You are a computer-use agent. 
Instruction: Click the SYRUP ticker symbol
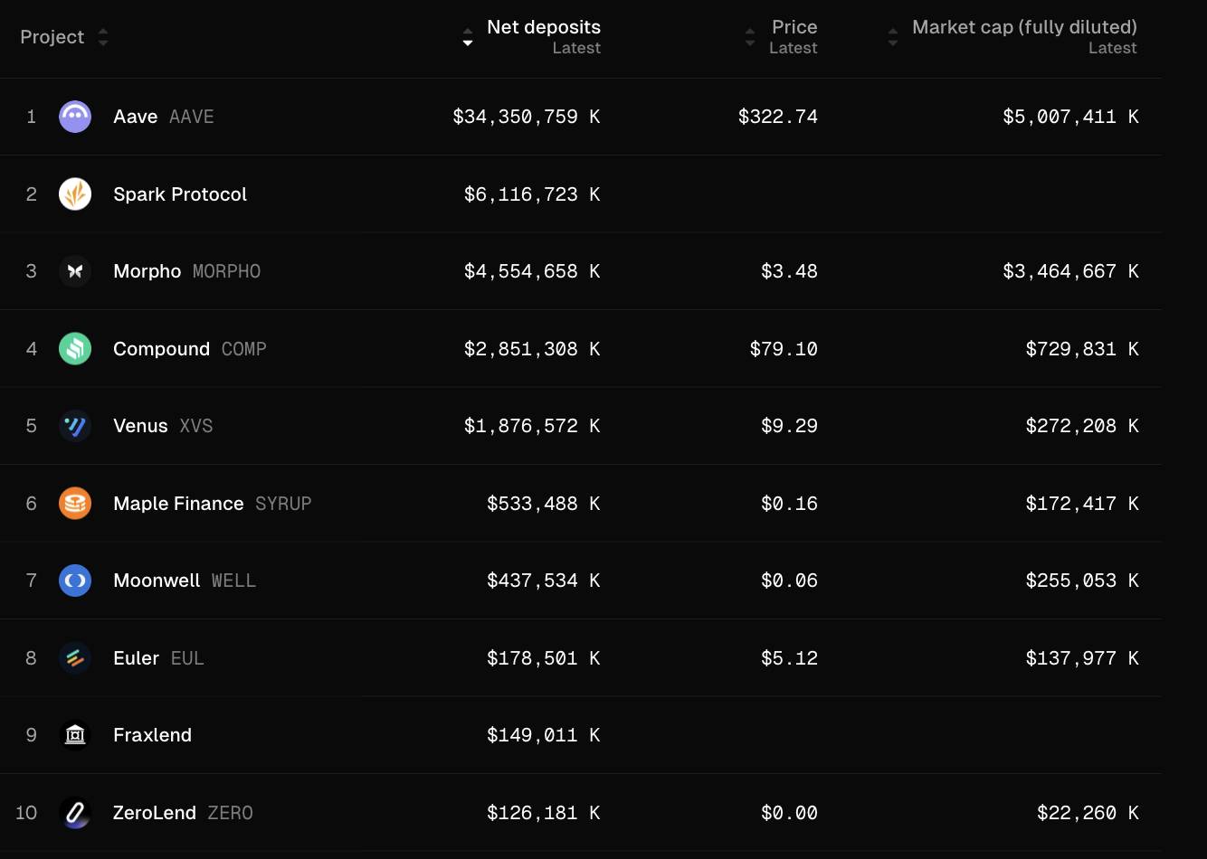[x=283, y=504]
